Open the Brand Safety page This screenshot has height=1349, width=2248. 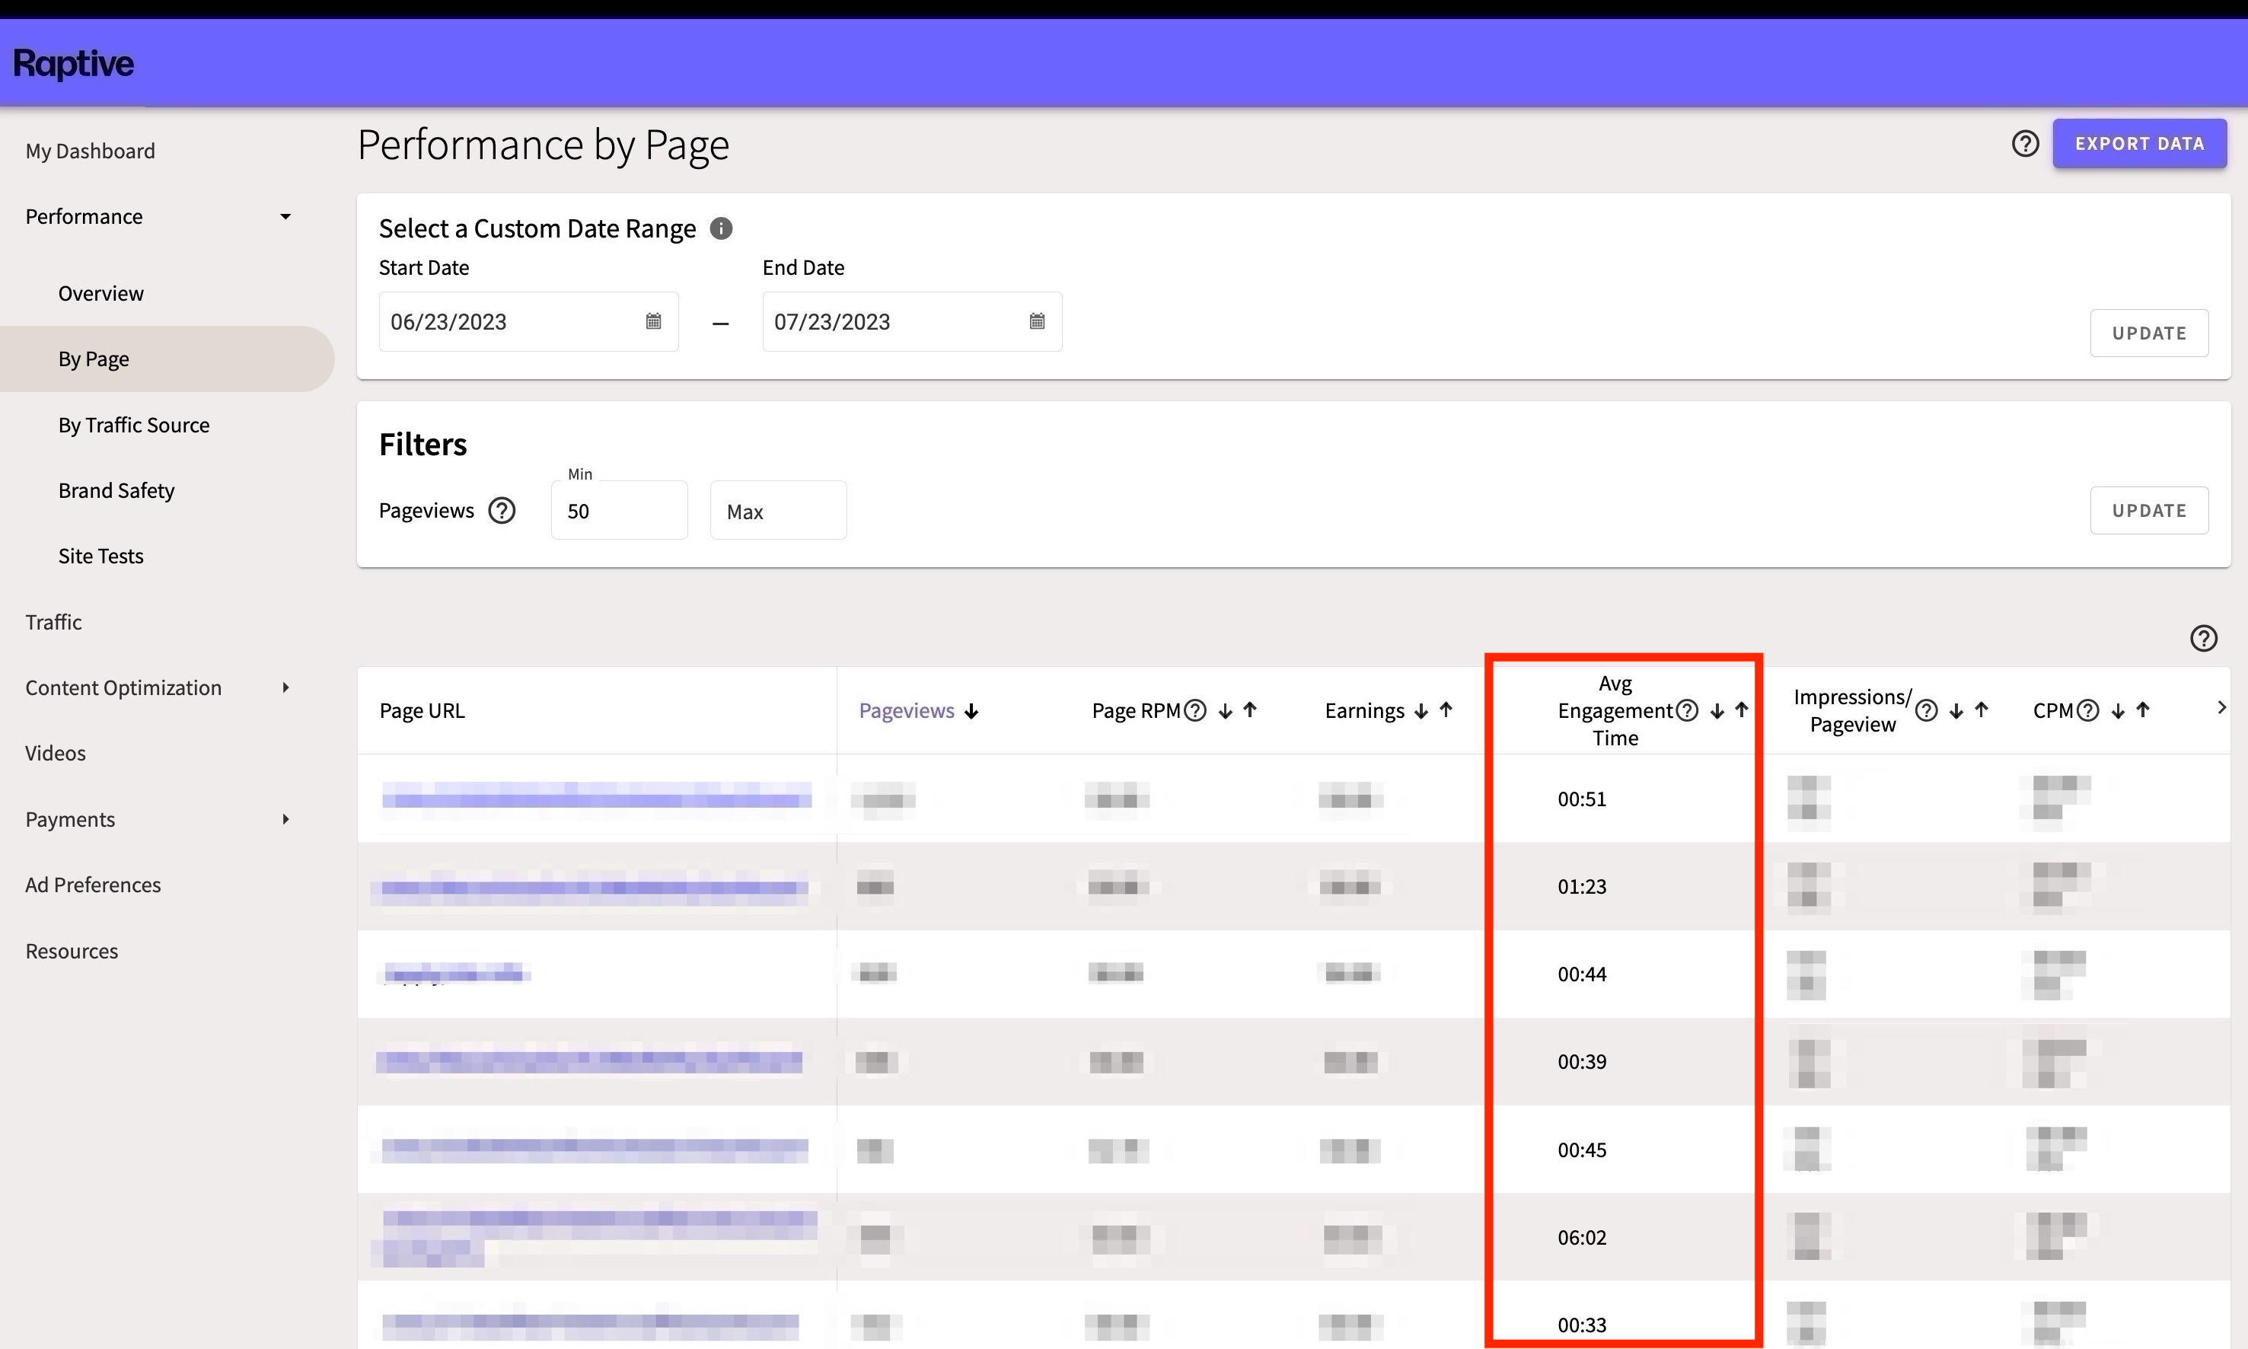tap(116, 490)
